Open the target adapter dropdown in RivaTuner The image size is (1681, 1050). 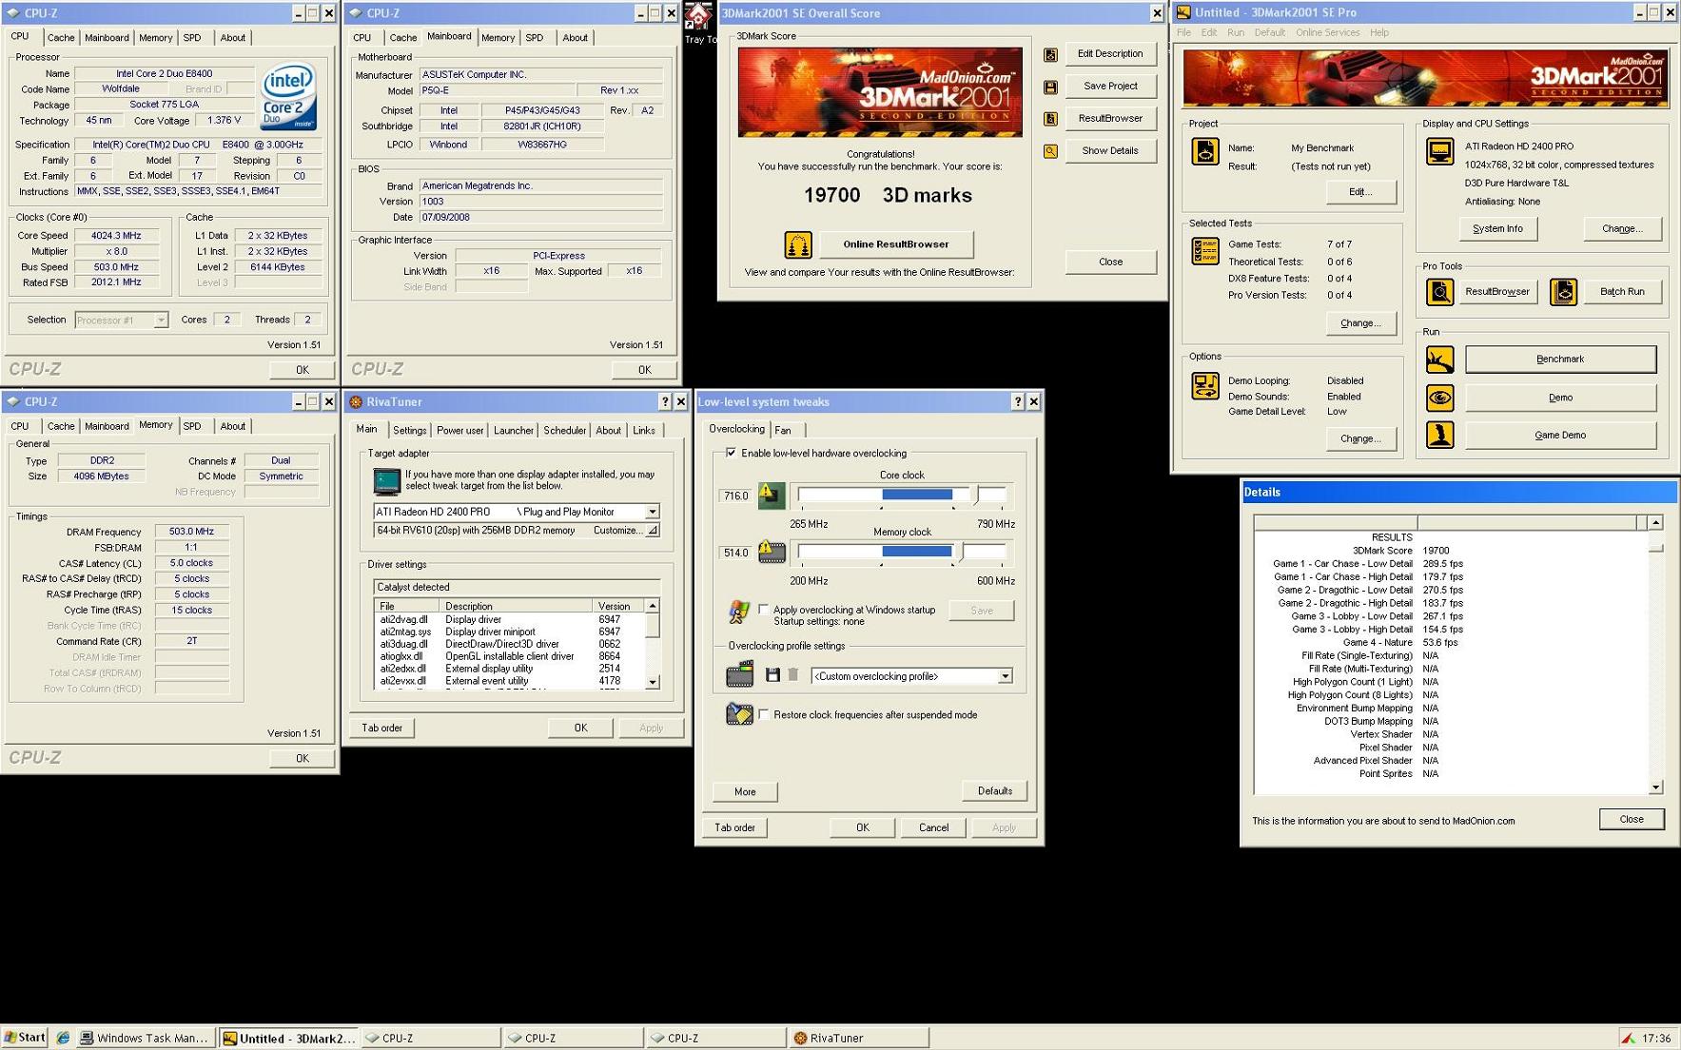[x=652, y=512]
